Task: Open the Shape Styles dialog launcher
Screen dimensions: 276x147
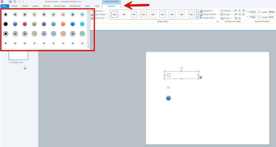Action: pyautogui.click(x=217, y=22)
